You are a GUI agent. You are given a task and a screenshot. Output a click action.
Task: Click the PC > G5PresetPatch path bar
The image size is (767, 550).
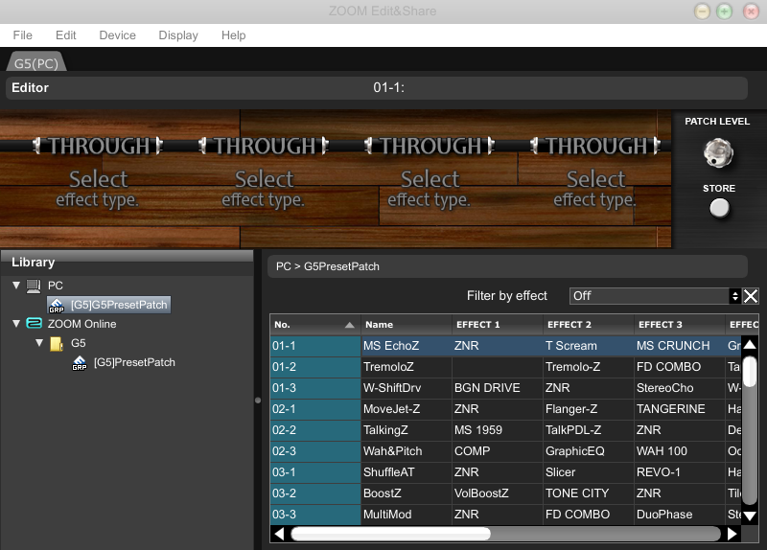(x=507, y=266)
